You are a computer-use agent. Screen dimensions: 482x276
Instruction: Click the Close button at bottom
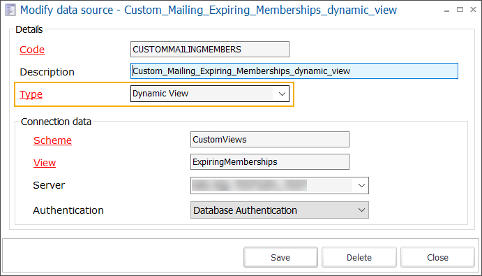coord(437,257)
